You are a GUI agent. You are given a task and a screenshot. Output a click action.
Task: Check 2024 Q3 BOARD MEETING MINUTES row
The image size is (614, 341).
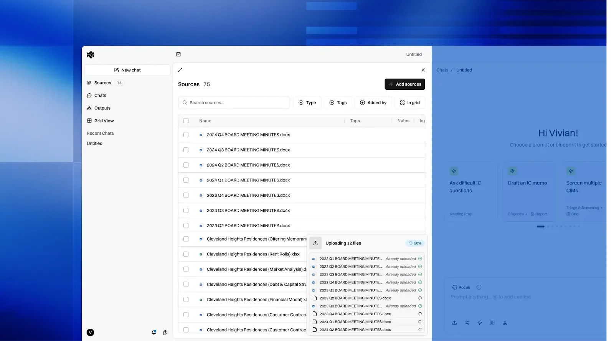[186, 150]
